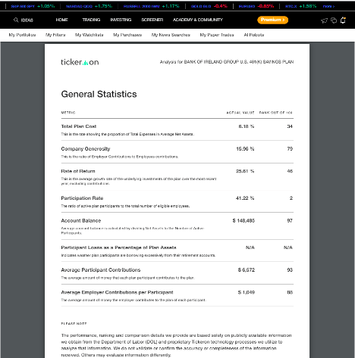Go to AI Robots tab
The image size is (355, 358).
(x=254, y=35)
